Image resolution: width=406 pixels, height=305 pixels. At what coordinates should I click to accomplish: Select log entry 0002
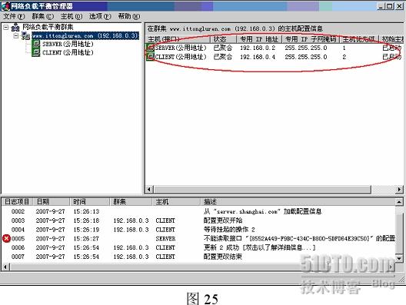click(198, 211)
